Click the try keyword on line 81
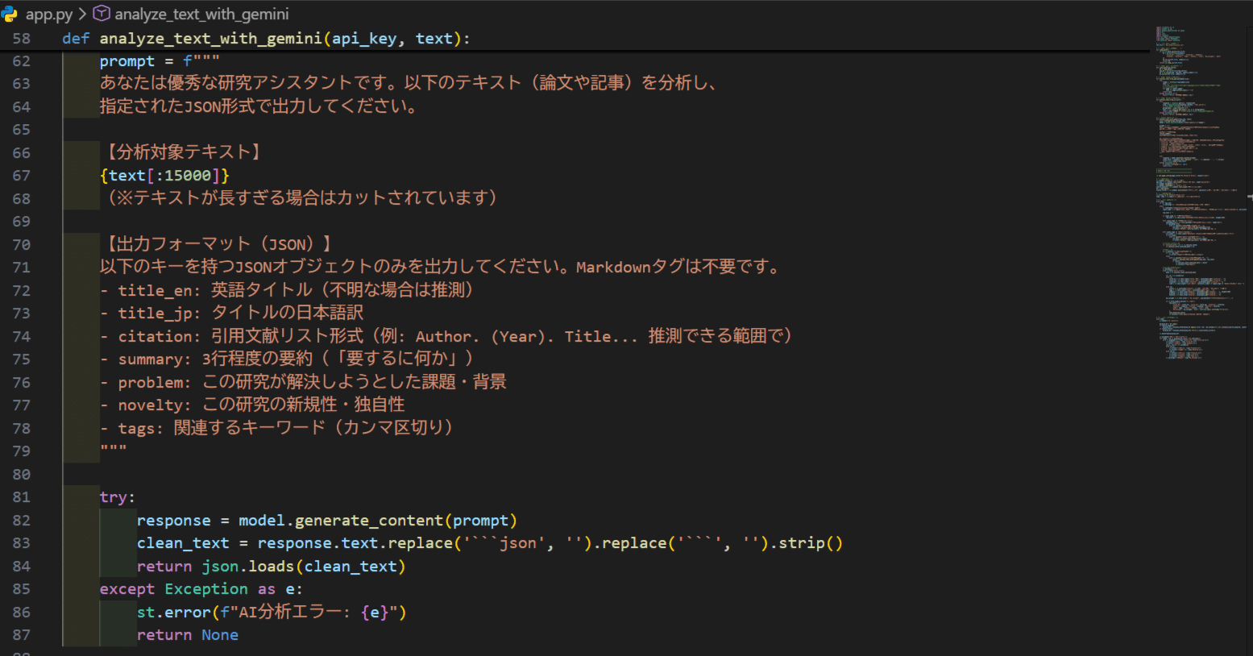 [111, 497]
